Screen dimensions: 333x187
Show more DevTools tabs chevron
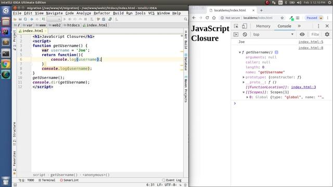click(x=299, y=26)
